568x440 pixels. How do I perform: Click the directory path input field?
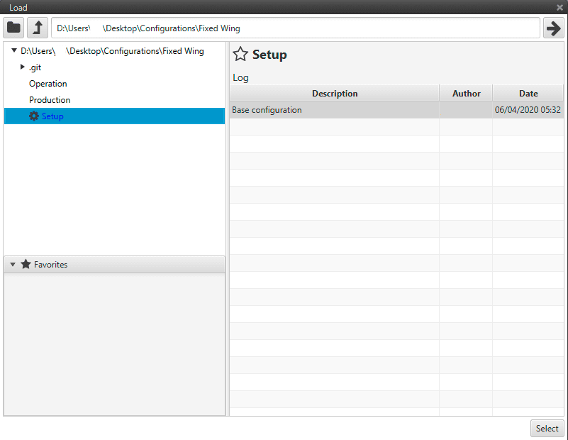296,28
